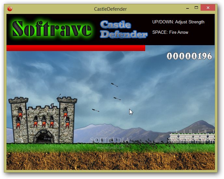
Task: Click the castle gate entrance
Action: tap(44, 137)
